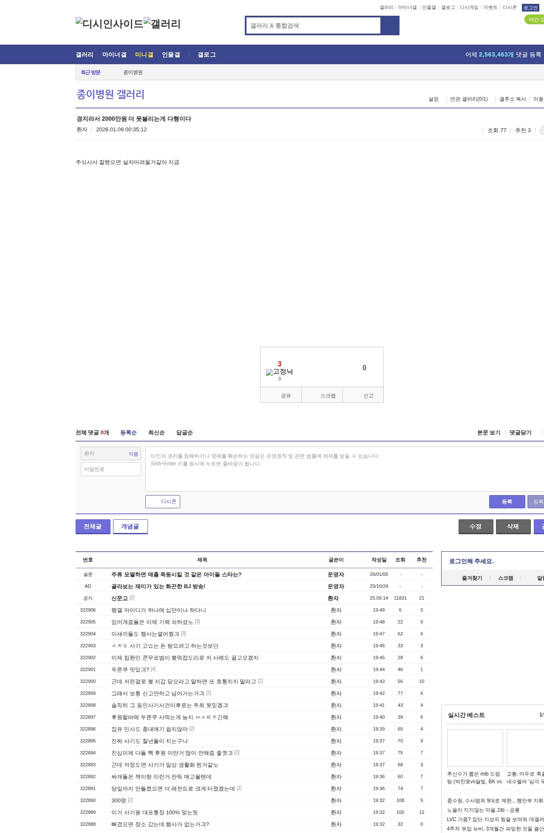The width and height of the screenshot is (544, 833).
Task: Open 즐겨찾기 in the sidebar login box
Action: [x=472, y=578]
